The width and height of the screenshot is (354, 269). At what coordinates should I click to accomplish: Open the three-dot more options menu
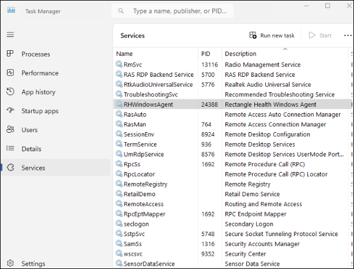coord(348,35)
